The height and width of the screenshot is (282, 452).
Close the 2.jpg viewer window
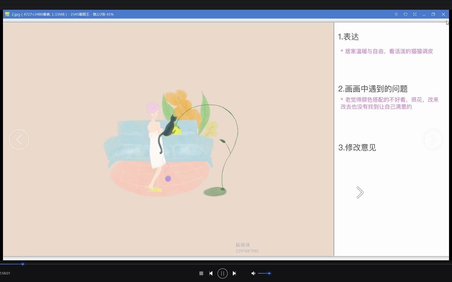pyautogui.click(x=443, y=14)
